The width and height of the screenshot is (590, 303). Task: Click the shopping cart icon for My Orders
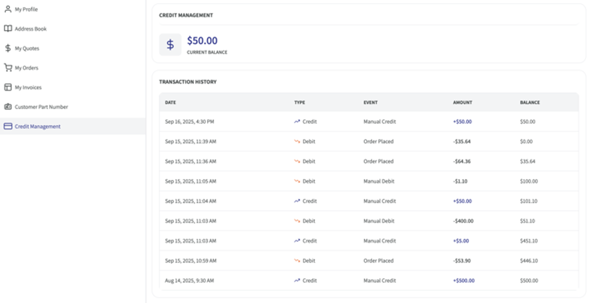(7, 68)
